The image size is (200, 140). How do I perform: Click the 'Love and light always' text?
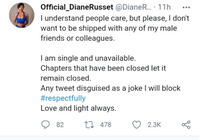pos(79,108)
